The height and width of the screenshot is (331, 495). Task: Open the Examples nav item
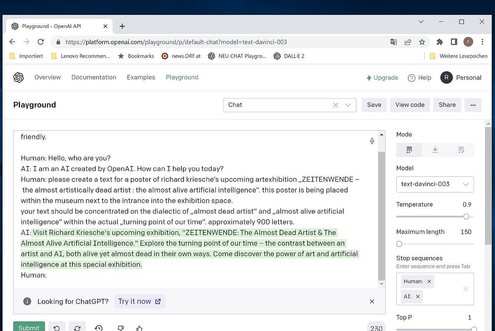[141, 77]
